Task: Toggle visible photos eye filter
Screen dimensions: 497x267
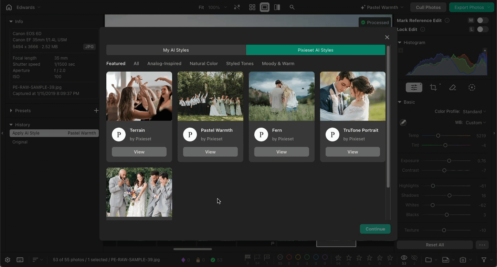Action: point(404,258)
